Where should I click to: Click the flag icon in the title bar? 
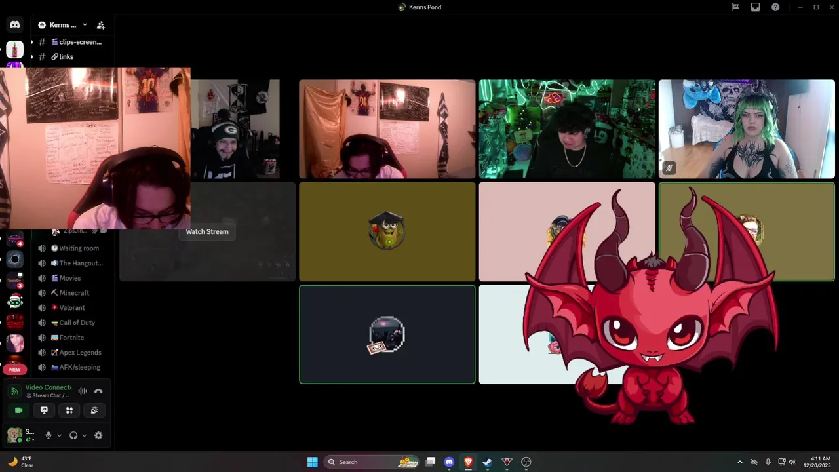(x=735, y=7)
